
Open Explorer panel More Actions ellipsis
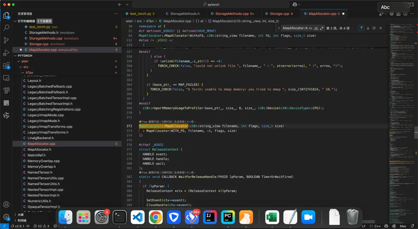[x=116, y=14]
